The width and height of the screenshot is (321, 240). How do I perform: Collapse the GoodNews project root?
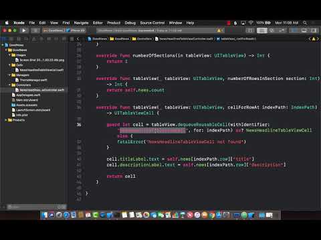click(x=3, y=45)
